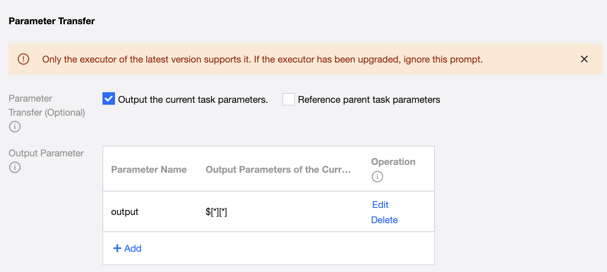607x272 pixels.
Task: Click the Add text link in the table
Action: [x=133, y=248]
